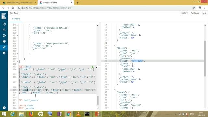Close the localhost:9200 tab
The image size is (208, 117).
(35, 3)
